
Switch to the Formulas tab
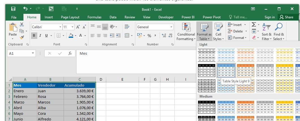click(95, 17)
